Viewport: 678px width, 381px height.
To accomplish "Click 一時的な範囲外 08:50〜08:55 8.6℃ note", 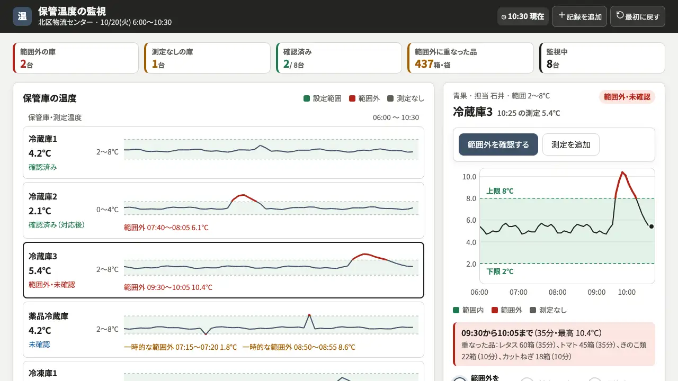I will click(x=299, y=347).
